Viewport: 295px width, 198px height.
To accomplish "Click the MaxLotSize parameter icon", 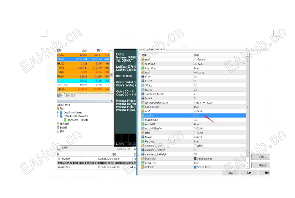I will (143, 120).
